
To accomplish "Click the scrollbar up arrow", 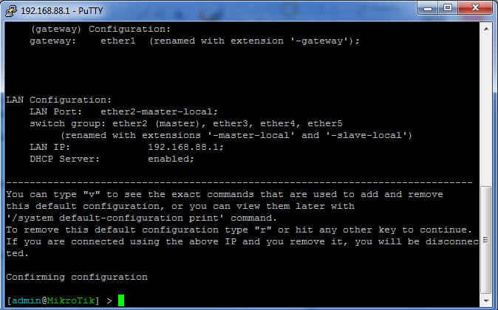I will point(485,28).
